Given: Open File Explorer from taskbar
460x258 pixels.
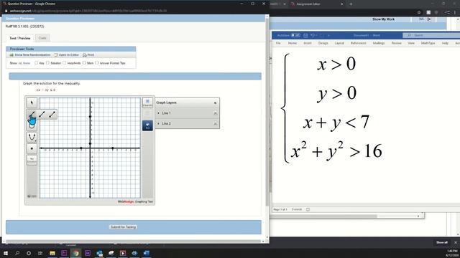Looking at the screenshot, I should [x=52, y=253].
